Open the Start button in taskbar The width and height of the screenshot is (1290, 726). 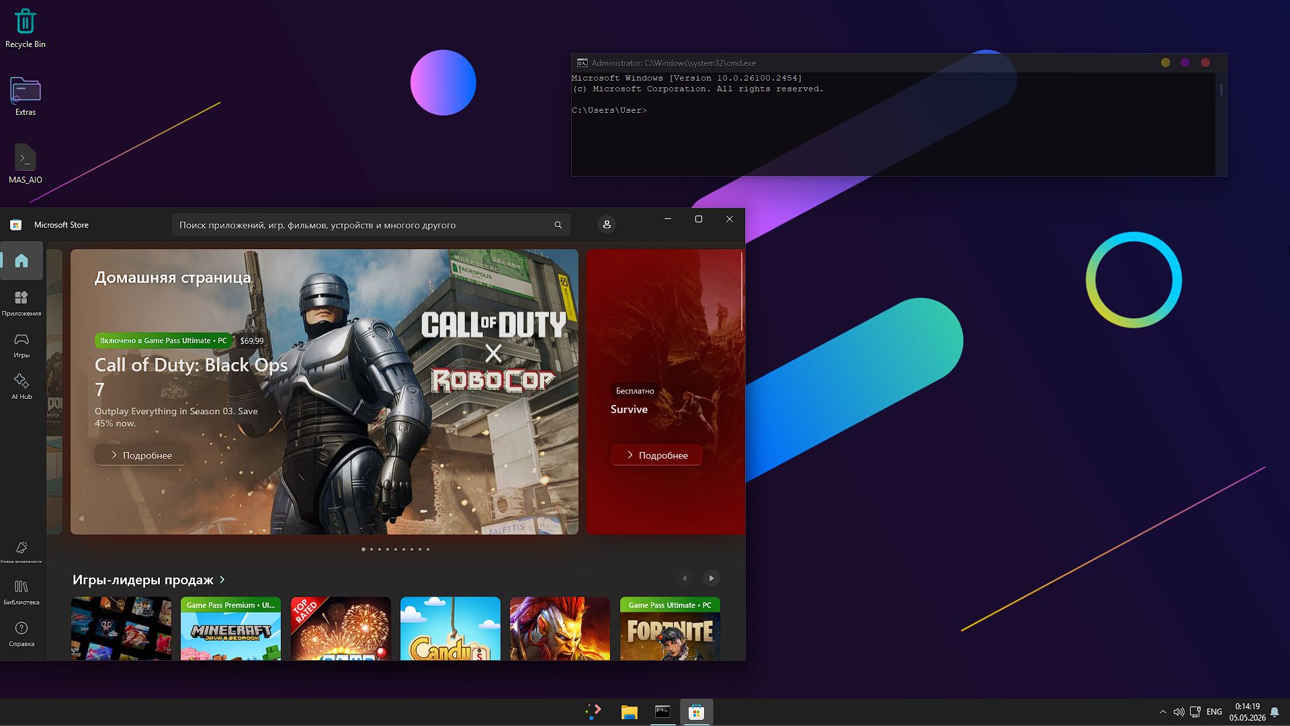[x=593, y=712]
